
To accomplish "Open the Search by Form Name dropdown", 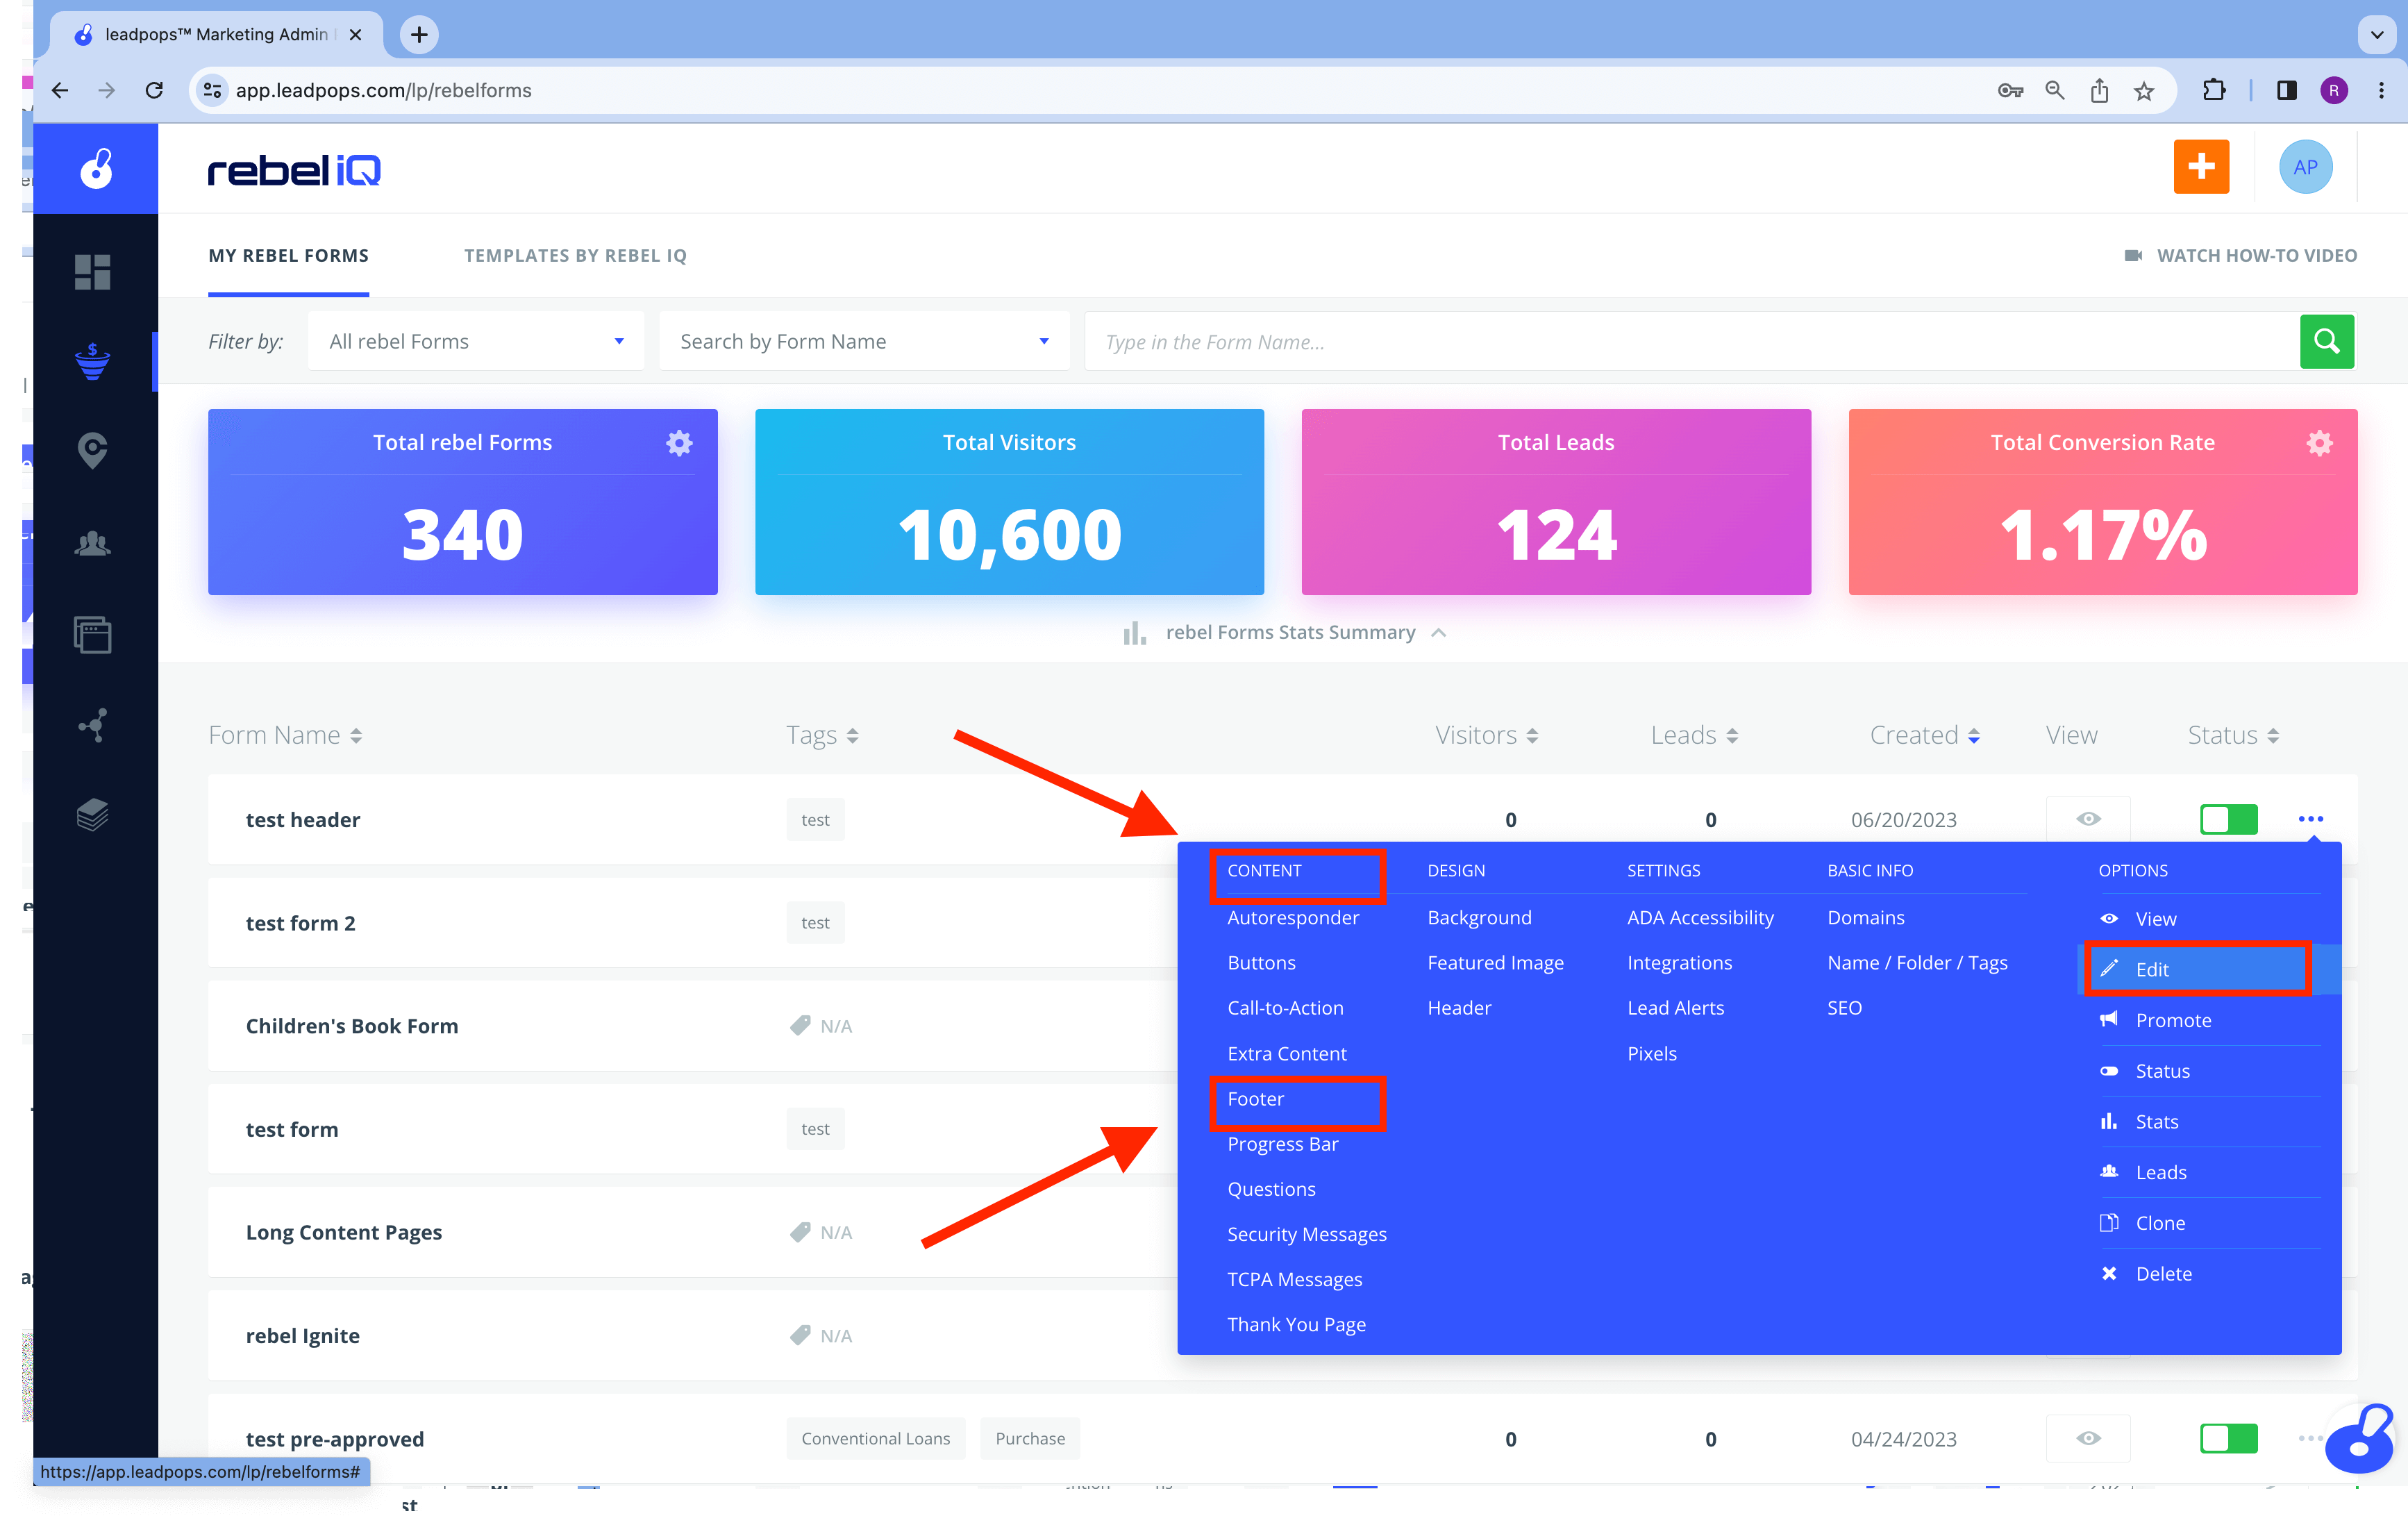I will coord(864,341).
